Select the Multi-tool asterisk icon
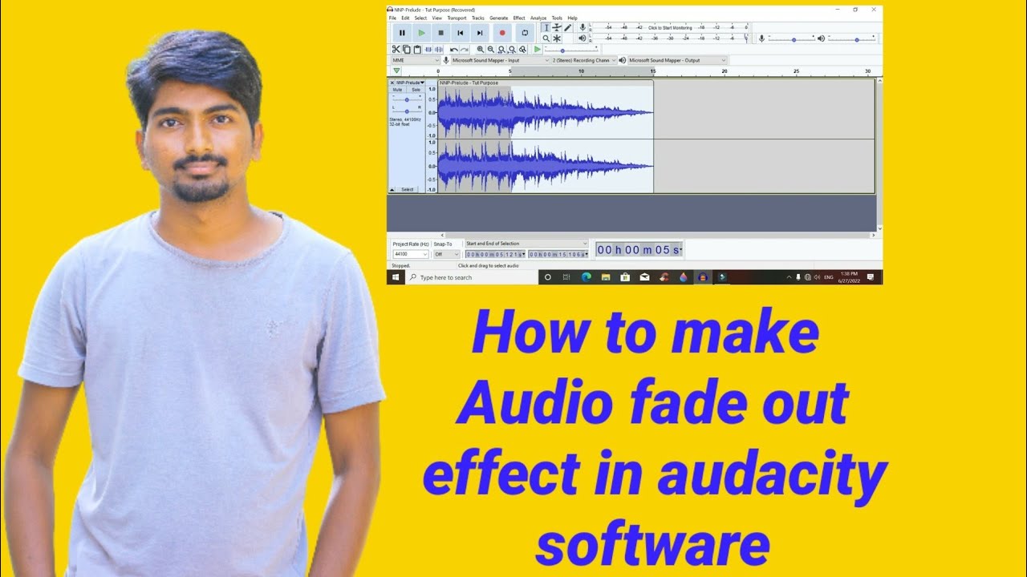The height and width of the screenshot is (577, 1027). 557,38
